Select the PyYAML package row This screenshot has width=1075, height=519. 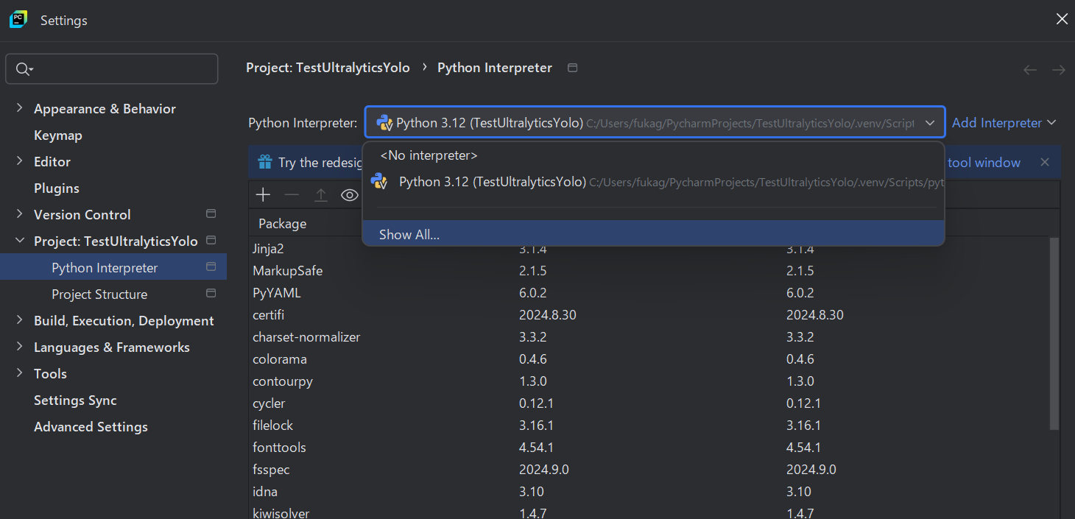click(649, 293)
